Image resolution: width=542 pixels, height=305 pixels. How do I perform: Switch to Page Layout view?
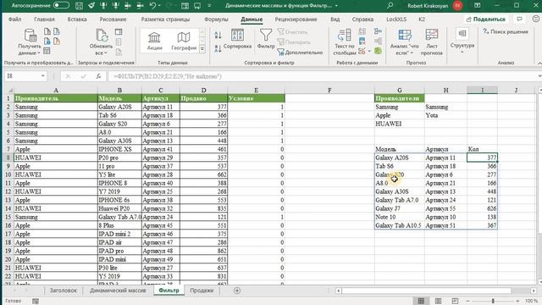click(x=438, y=302)
